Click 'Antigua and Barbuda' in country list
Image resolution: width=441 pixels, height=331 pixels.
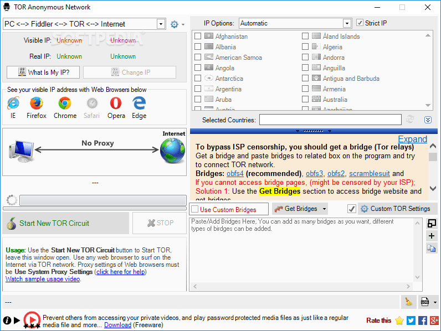[351, 79]
